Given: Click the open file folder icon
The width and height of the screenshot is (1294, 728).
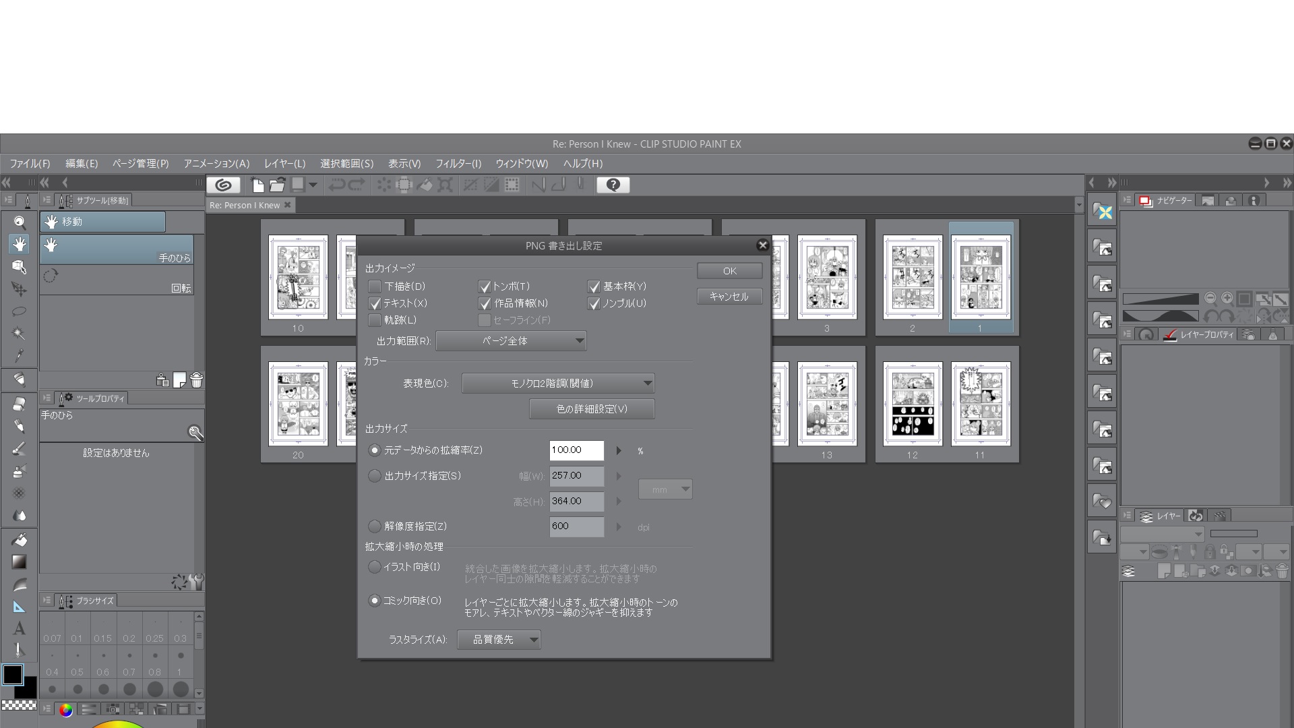Looking at the screenshot, I should (x=277, y=185).
